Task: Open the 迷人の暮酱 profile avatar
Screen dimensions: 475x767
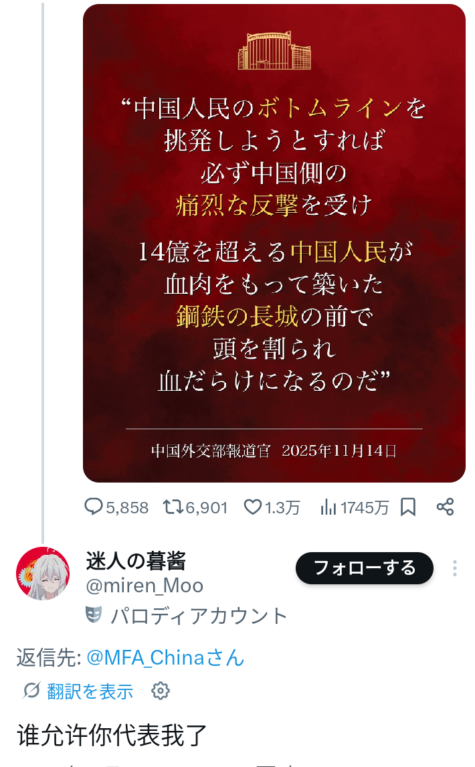Action: tap(43, 574)
